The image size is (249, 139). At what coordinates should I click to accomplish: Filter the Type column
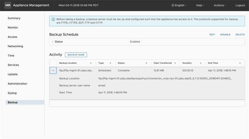[110, 63]
